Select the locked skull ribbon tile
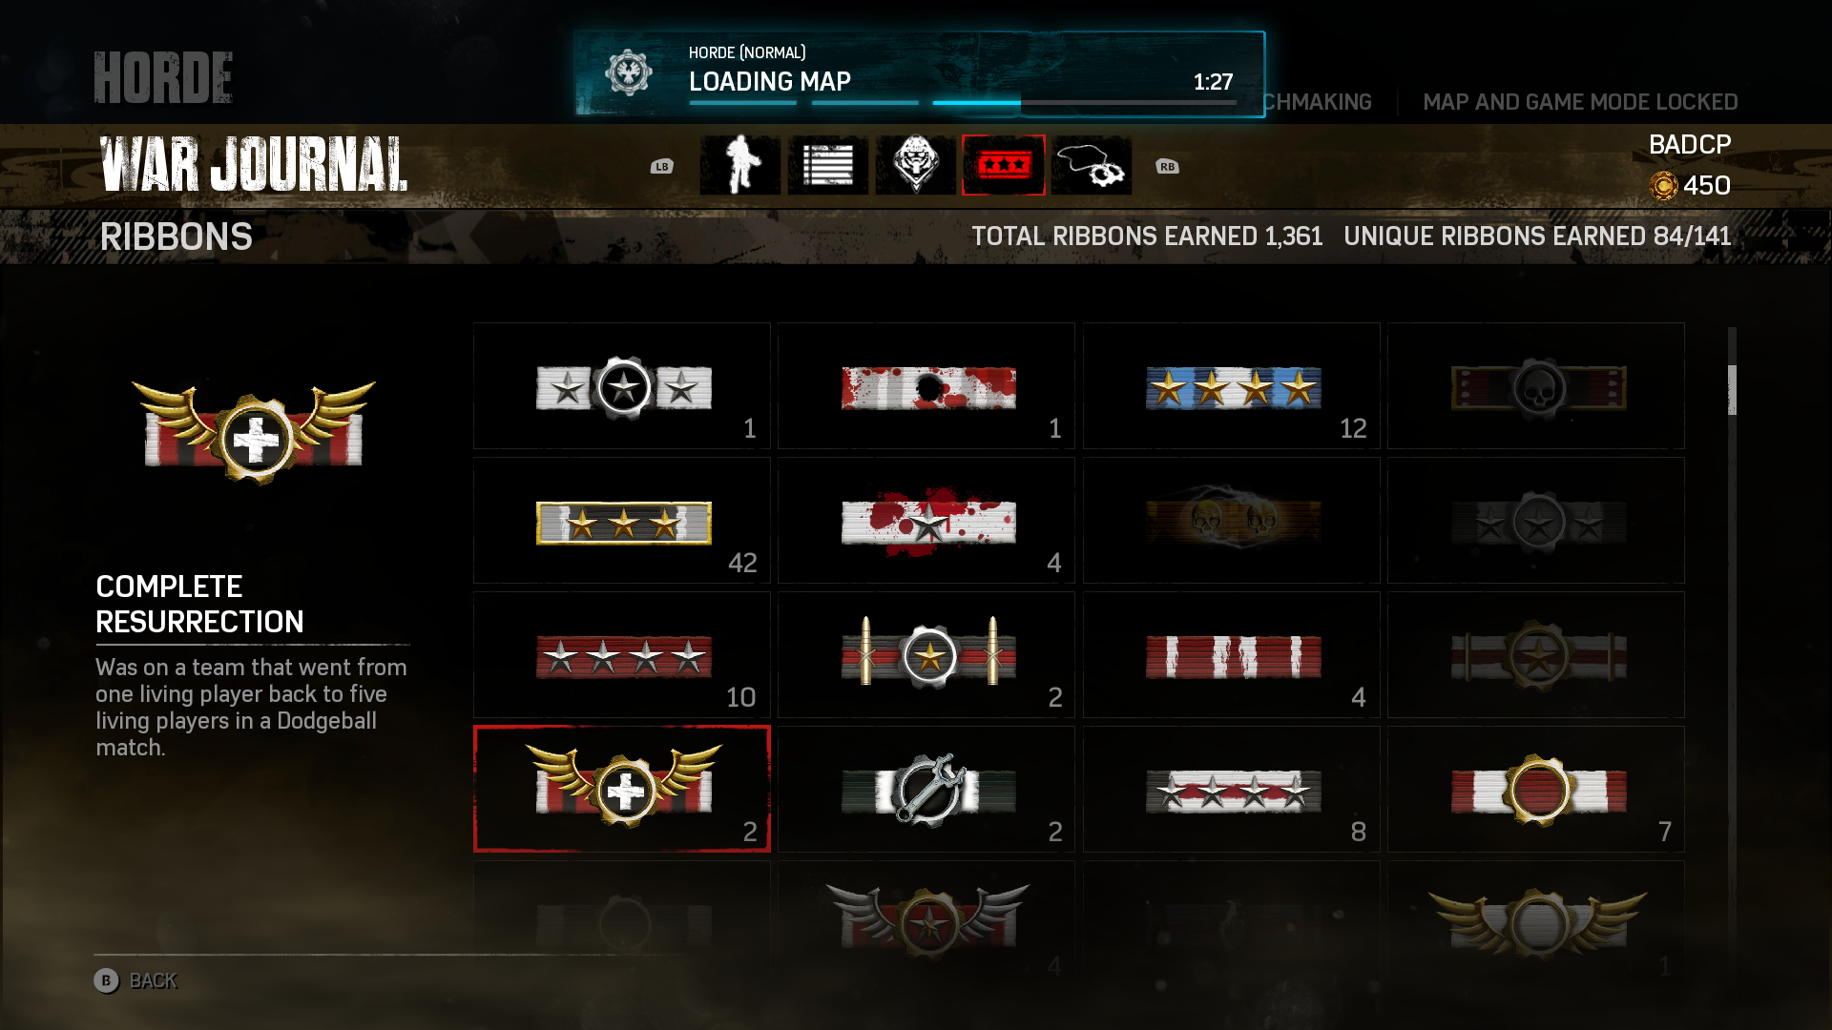 [1536, 385]
